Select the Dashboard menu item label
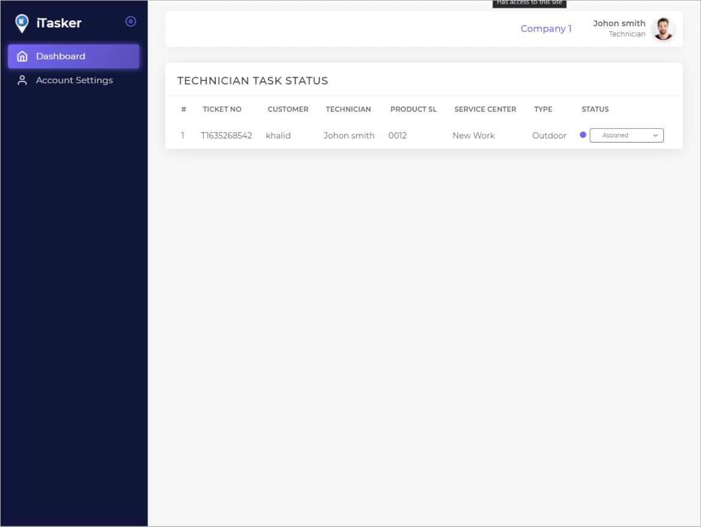701x527 pixels. [x=61, y=56]
